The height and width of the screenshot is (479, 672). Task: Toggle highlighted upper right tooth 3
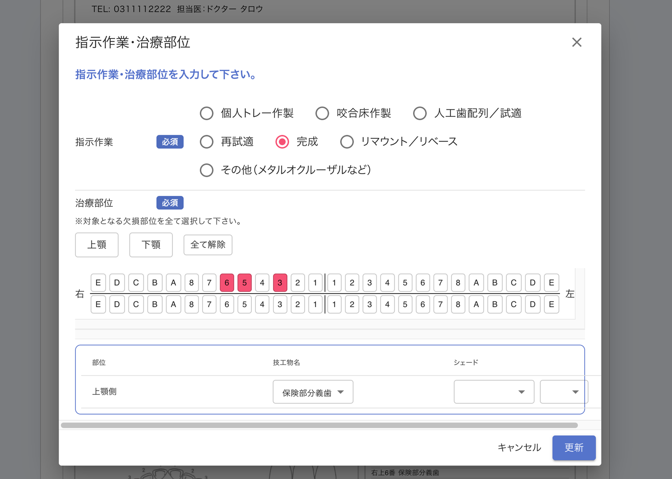click(x=280, y=283)
